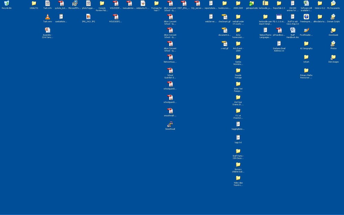The image size is (344, 215).
Task: Select the tags.txt file
Action: (238, 138)
